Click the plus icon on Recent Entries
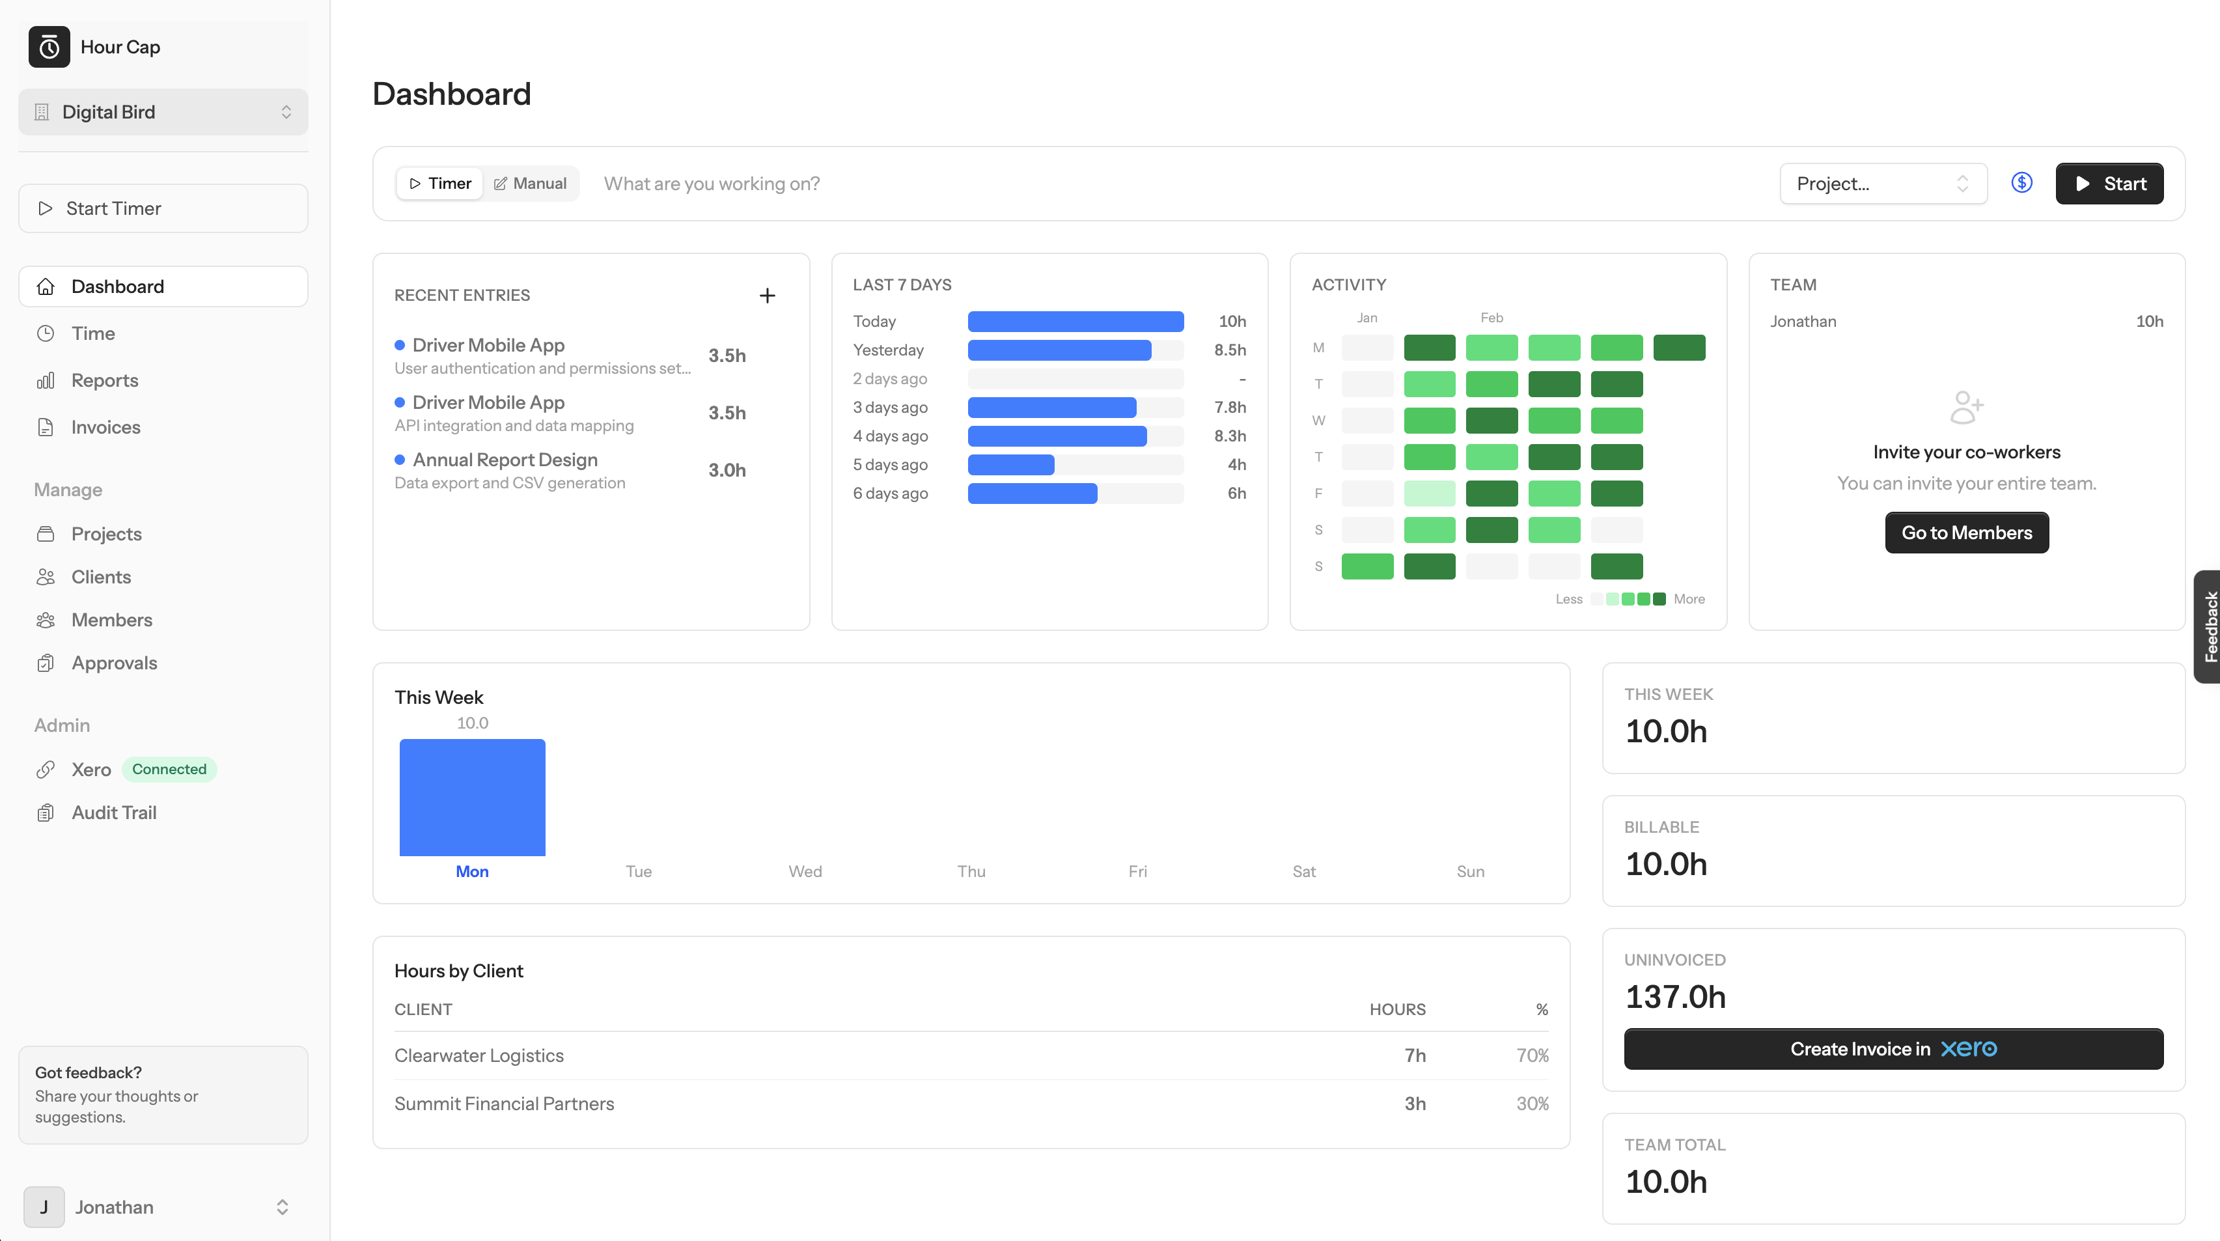This screenshot has height=1241, width=2220. point(767,295)
